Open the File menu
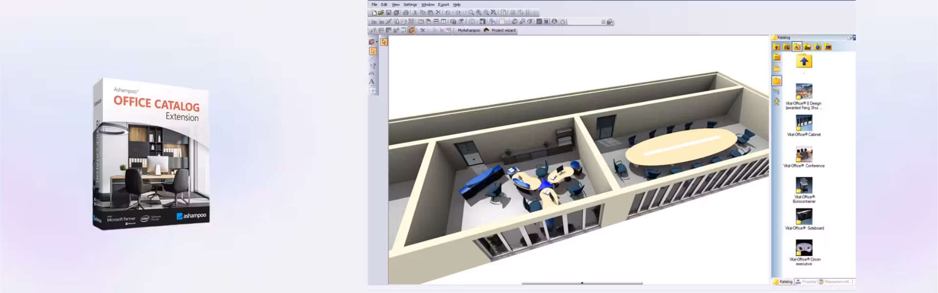 374,4
